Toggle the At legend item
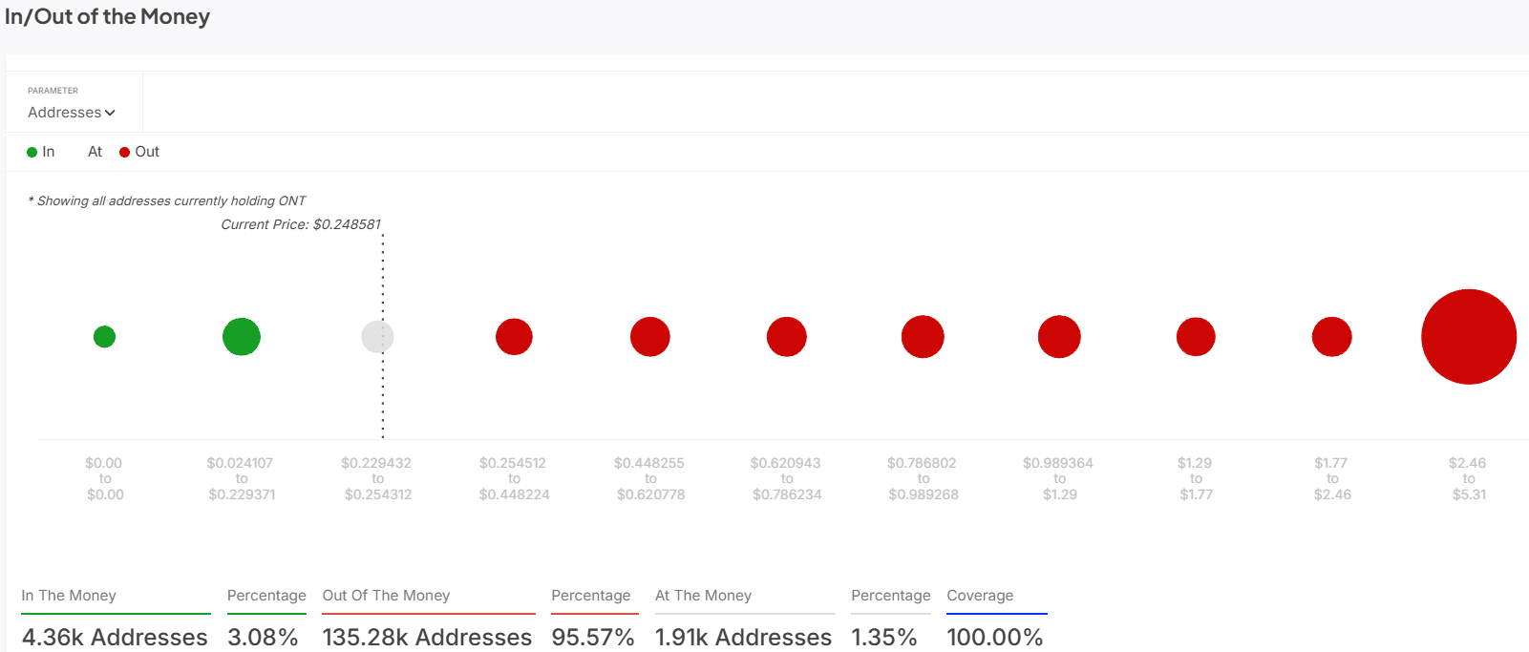This screenshot has height=652, width=1529. (x=95, y=152)
